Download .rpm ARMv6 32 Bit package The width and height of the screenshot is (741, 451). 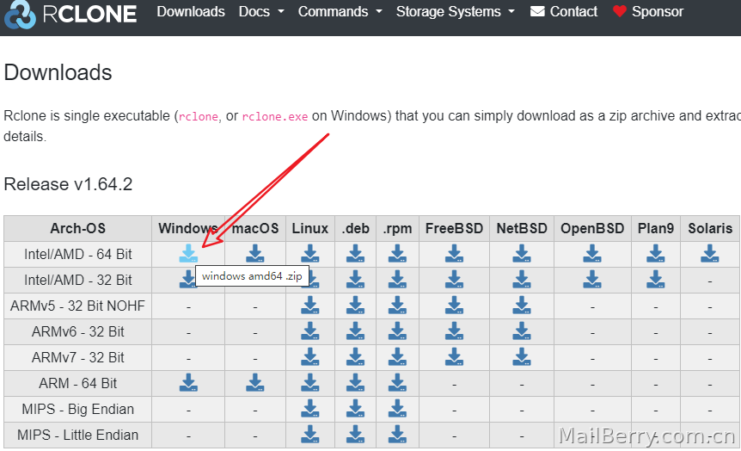click(x=397, y=331)
